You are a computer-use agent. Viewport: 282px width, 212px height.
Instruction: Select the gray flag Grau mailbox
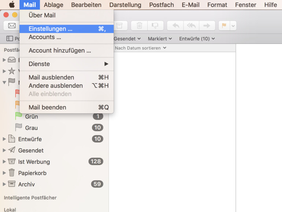tap(59, 128)
